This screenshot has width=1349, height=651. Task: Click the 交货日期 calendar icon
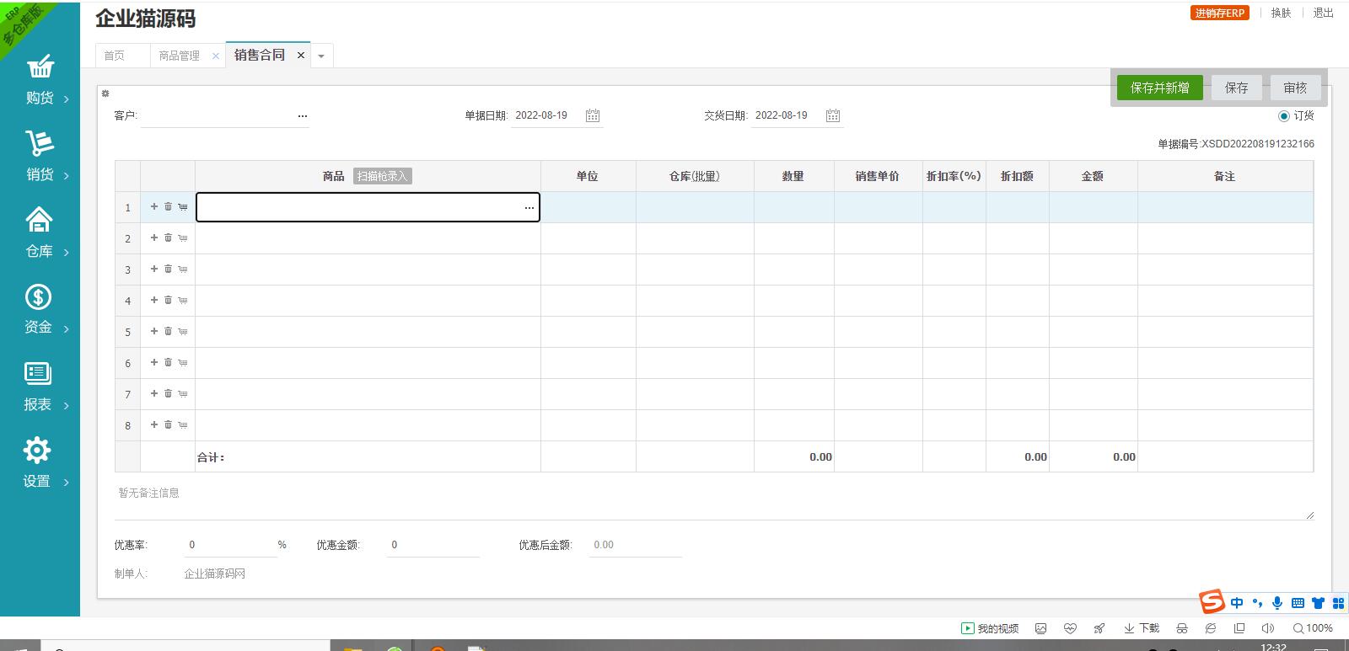pyautogui.click(x=833, y=115)
